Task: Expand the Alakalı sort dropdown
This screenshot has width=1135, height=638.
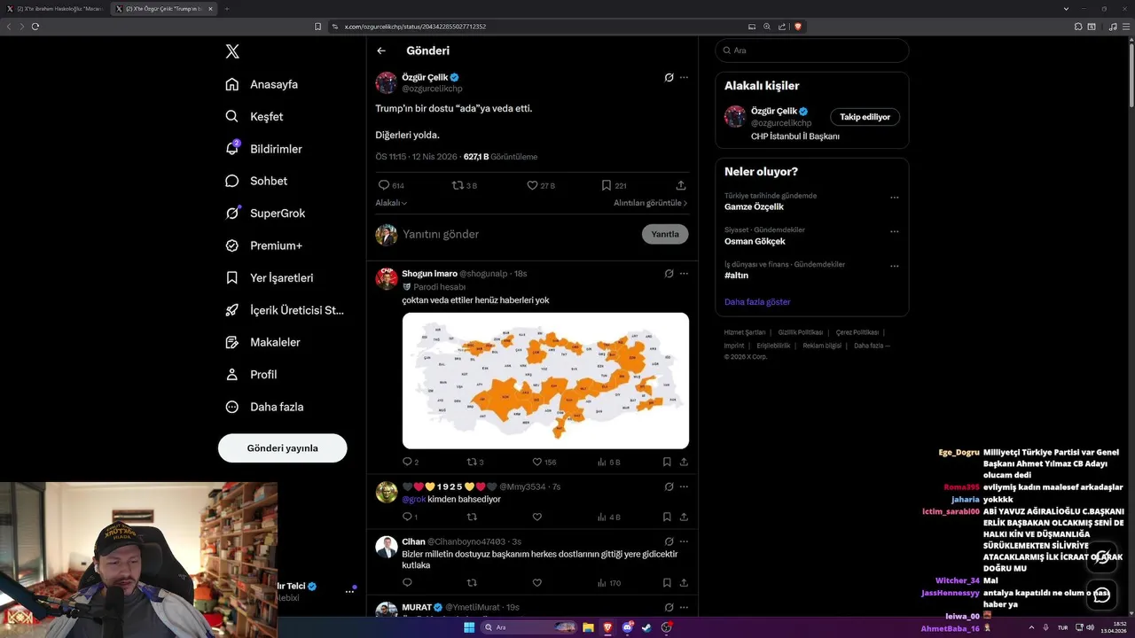Action: click(391, 203)
